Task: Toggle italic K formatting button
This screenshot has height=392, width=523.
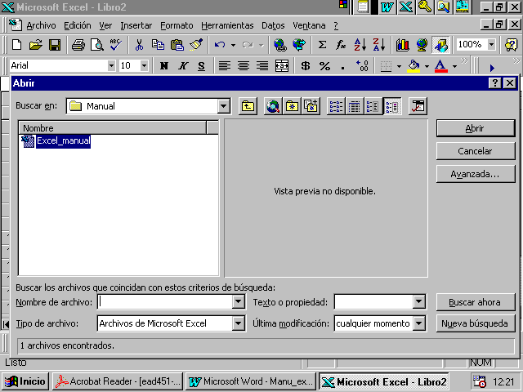Action: pyautogui.click(x=182, y=65)
